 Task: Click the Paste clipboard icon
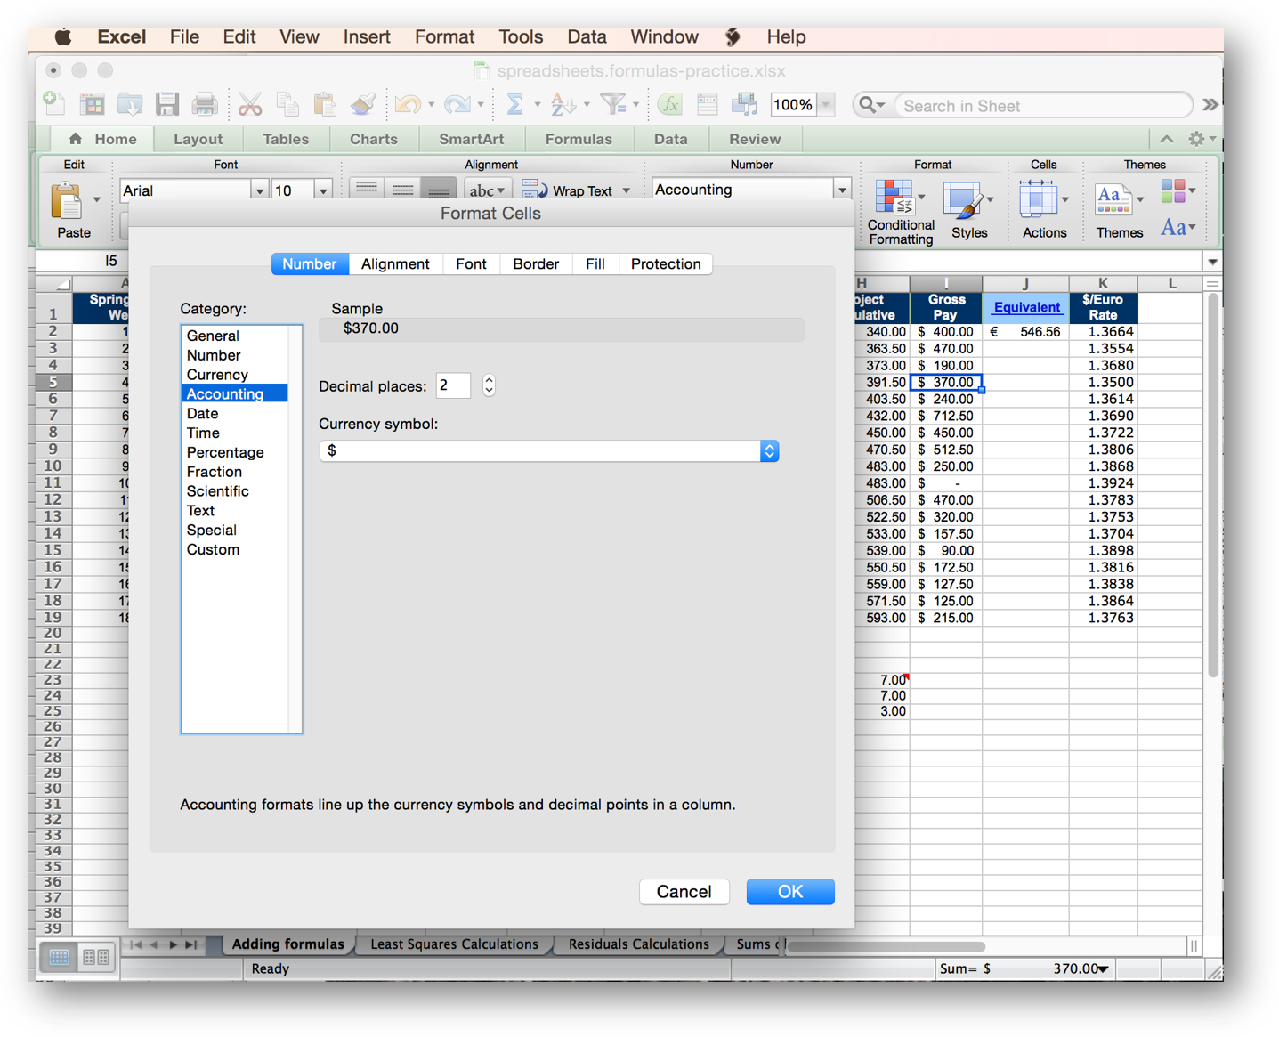(68, 203)
